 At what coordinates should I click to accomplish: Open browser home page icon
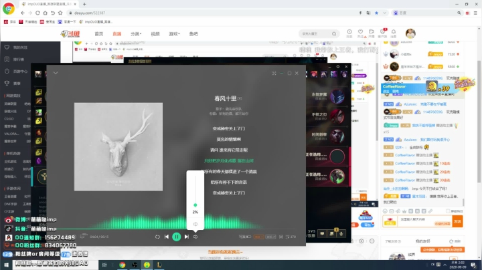click(46, 13)
